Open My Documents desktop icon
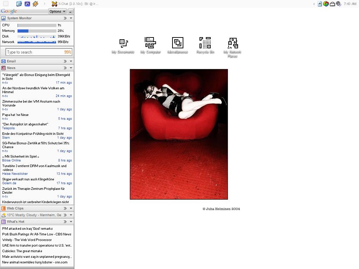The height and width of the screenshot is (269, 359). (x=123, y=43)
